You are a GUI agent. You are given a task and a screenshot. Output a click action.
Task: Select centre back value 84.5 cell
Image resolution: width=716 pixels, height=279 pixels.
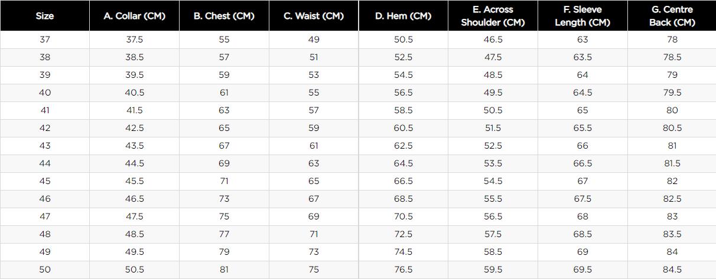[672, 270]
